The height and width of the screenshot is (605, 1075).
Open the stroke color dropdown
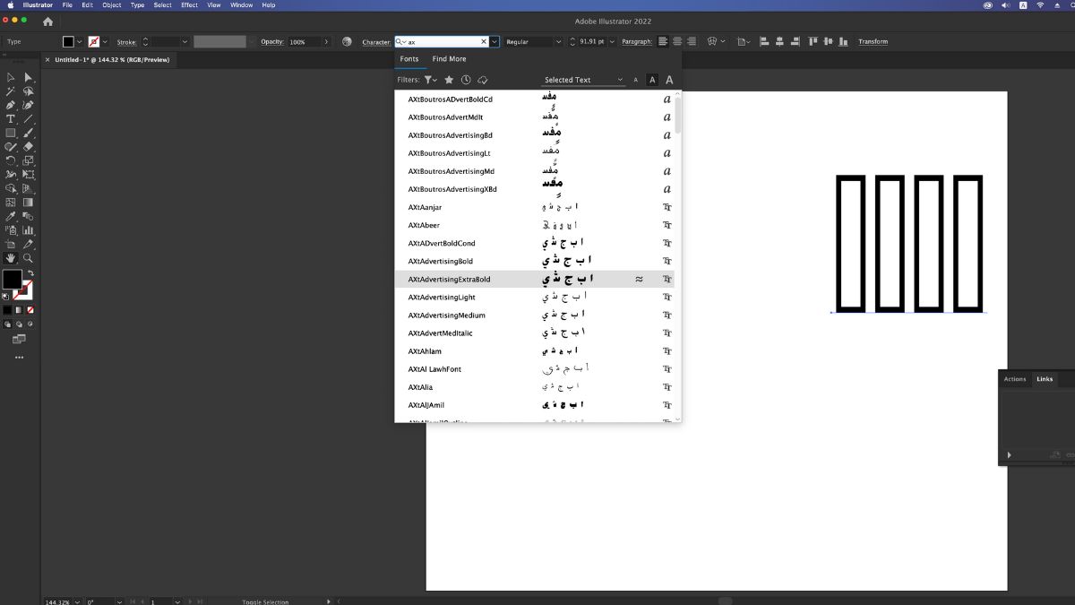pyautogui.click(x=105, y=41)
